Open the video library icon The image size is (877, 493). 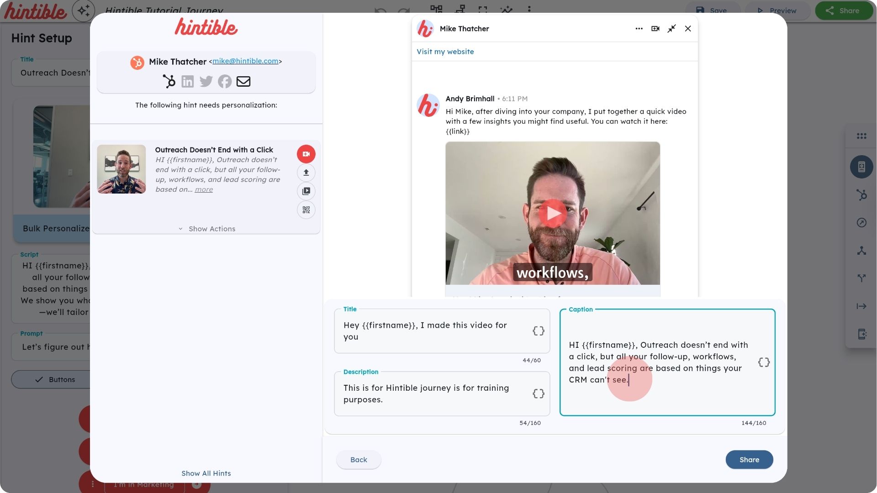pos(306,191)
